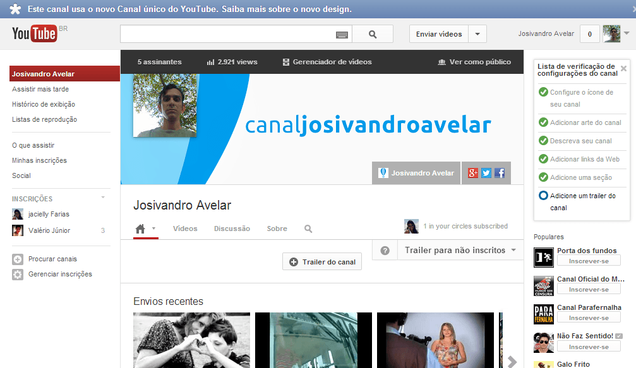Open Histórico de exibição
Viewport: 636px width, 368px height.
point(44,104)
